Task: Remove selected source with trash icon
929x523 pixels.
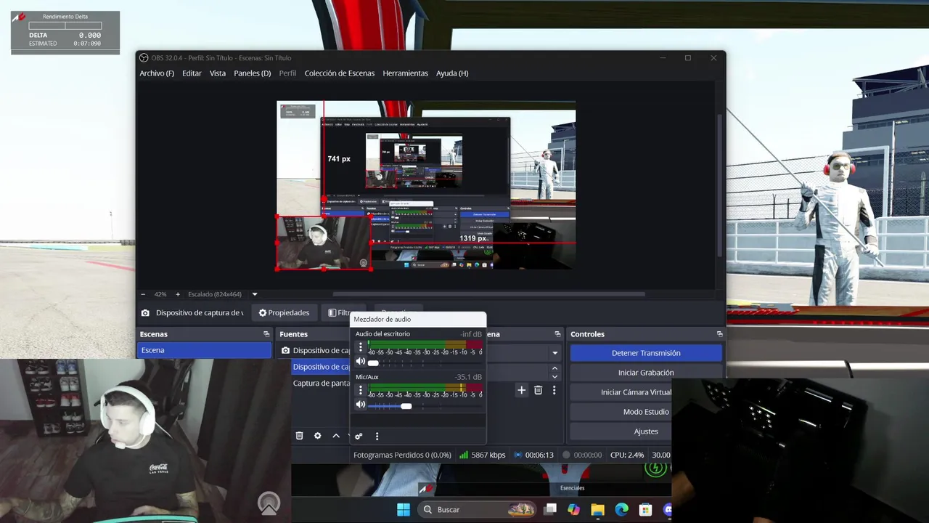Action: click(299, 436)
